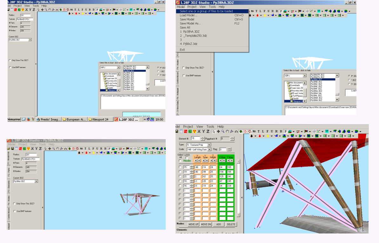Choose Exit from the Model menu
Viewport: 379px width, 243px height.
tap(182, 50)
